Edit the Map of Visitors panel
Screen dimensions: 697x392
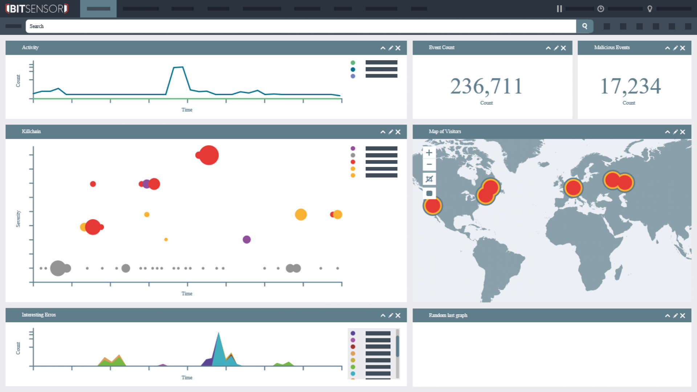(x=675, y=132)
